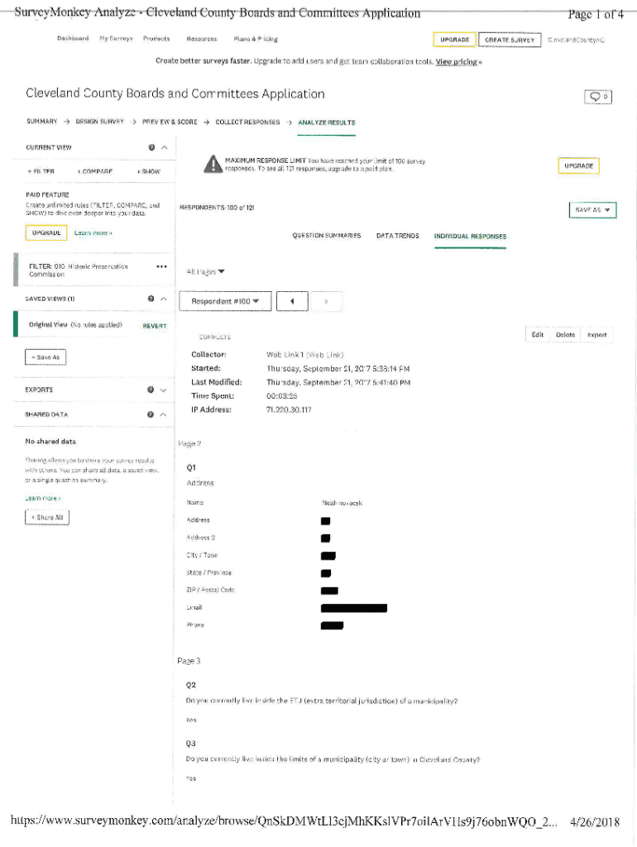Click the Delete response button
The width and height of the screenshot is (637, 847).
click(x=565, y=335)
